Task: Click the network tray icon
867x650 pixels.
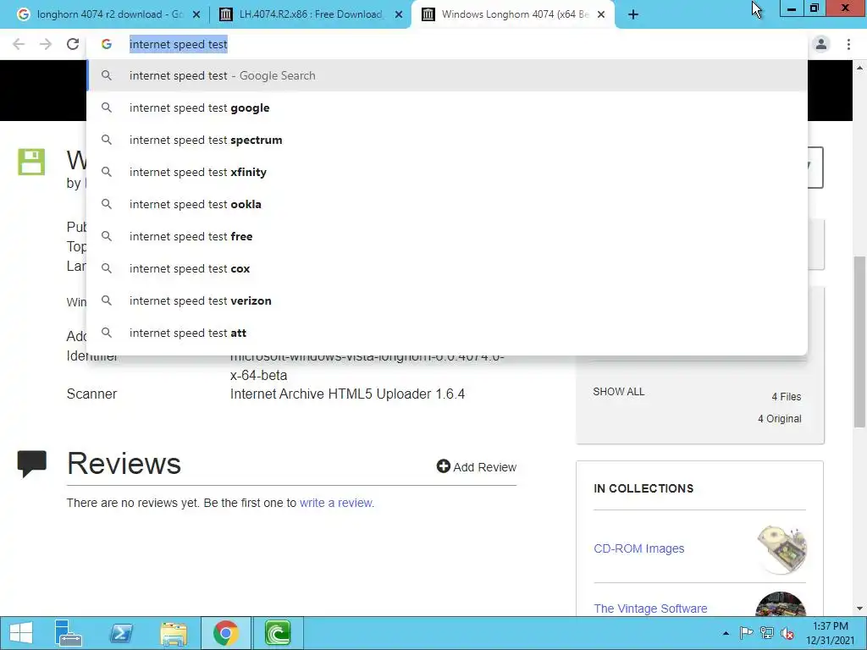Action: (x=766, y=633)
